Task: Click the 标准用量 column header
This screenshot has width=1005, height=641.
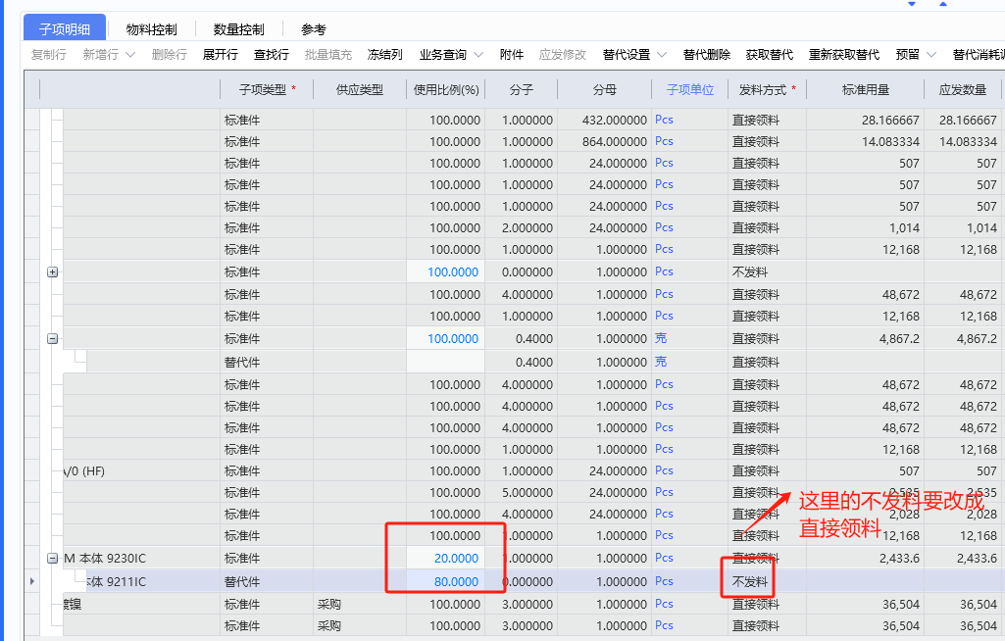Action: (x=865, y=90)
